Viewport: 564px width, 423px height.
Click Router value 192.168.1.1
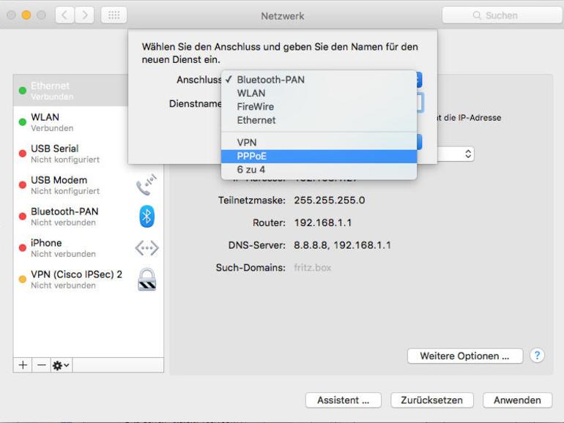click(x=322, y=222)
